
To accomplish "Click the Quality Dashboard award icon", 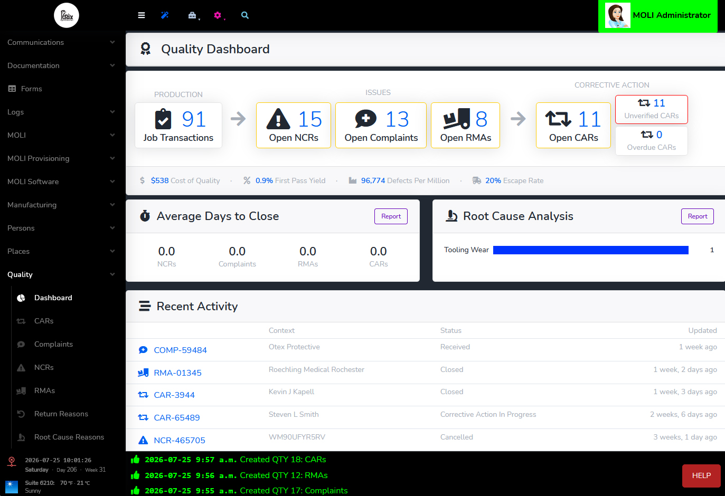I will tap(145, 49).
